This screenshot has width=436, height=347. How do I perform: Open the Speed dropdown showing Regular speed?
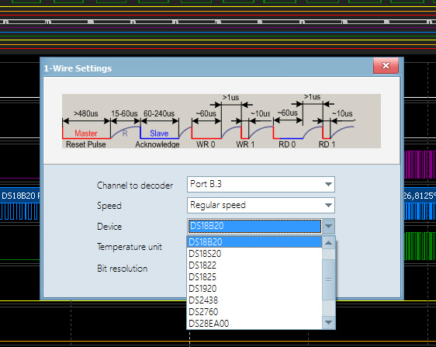[x=328, y=206]
